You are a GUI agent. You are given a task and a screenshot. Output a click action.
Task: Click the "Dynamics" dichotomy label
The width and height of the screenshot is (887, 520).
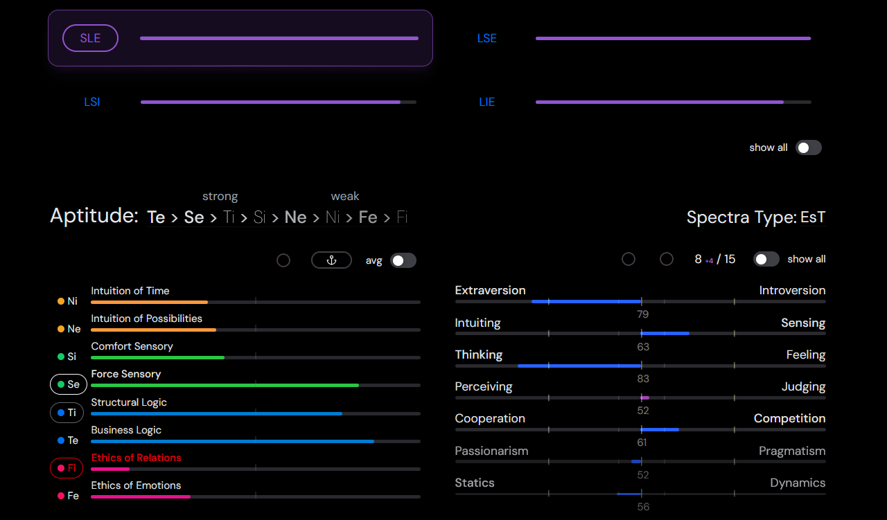click(798, 483)
